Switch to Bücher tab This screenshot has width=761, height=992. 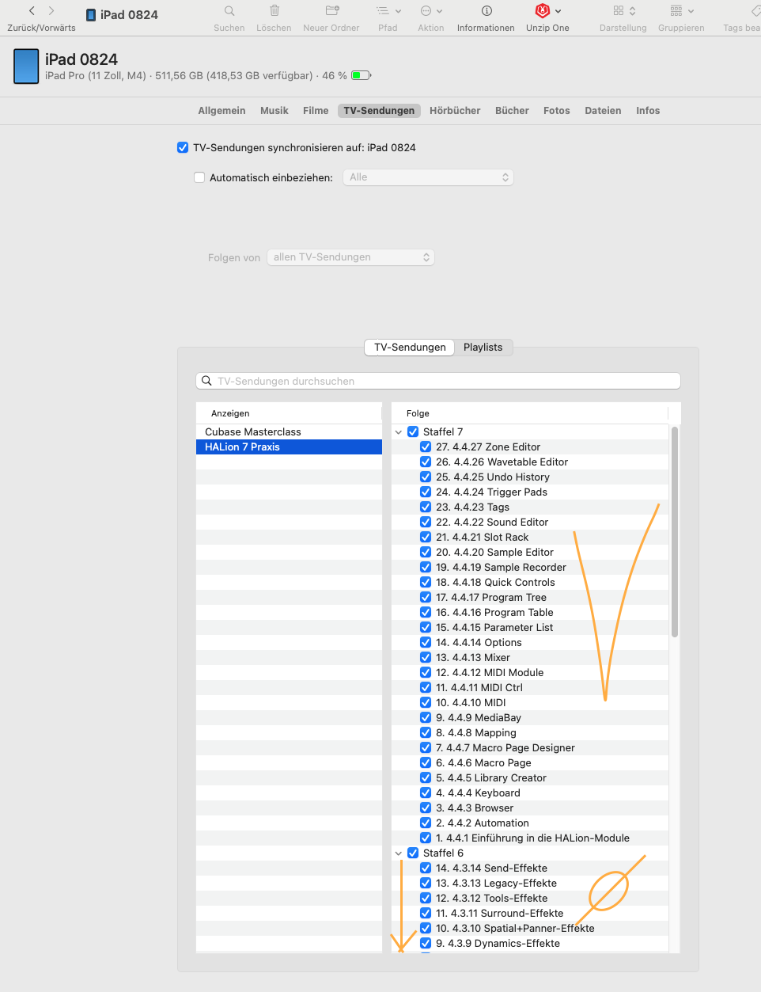[512, 111]
